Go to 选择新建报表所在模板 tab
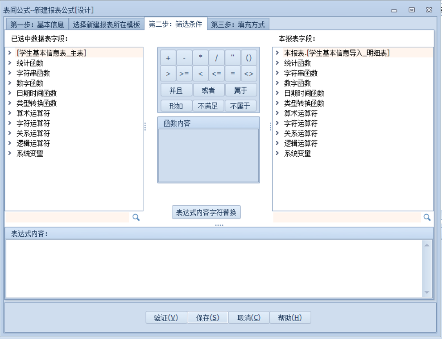 tap(106, 24)
